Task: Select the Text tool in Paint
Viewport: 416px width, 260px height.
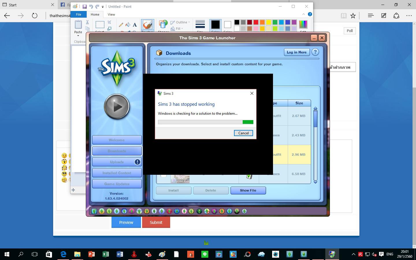Action: click(x=135, y=25)
